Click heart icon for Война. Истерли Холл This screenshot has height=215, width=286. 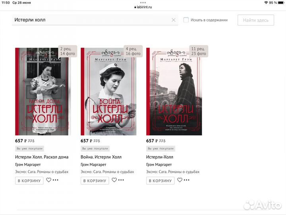pos(114,180)
